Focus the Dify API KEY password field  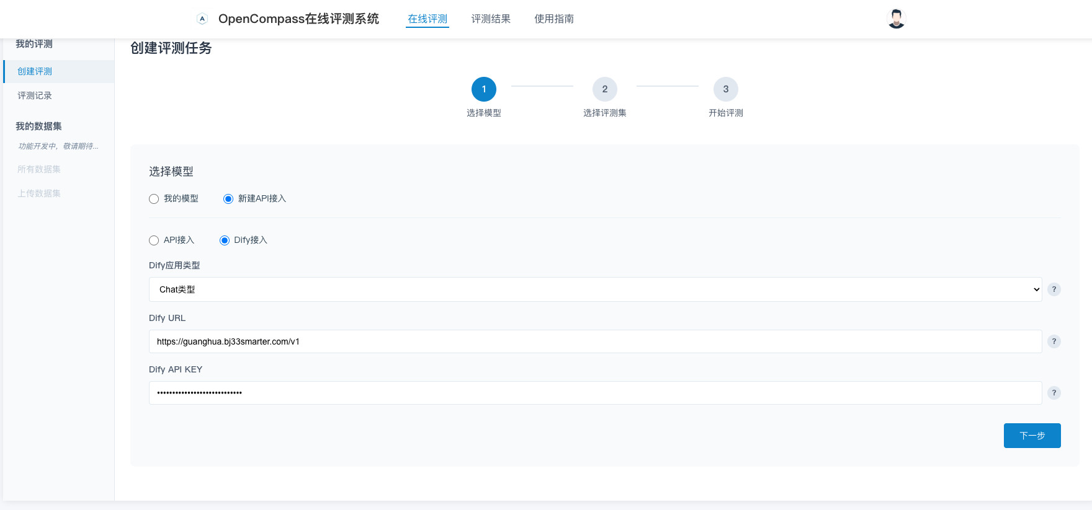click(596, 393)
